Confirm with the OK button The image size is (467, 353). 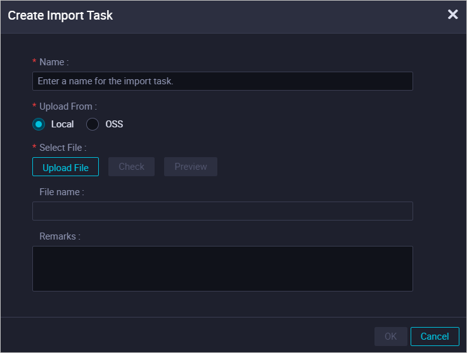point(390,337)
